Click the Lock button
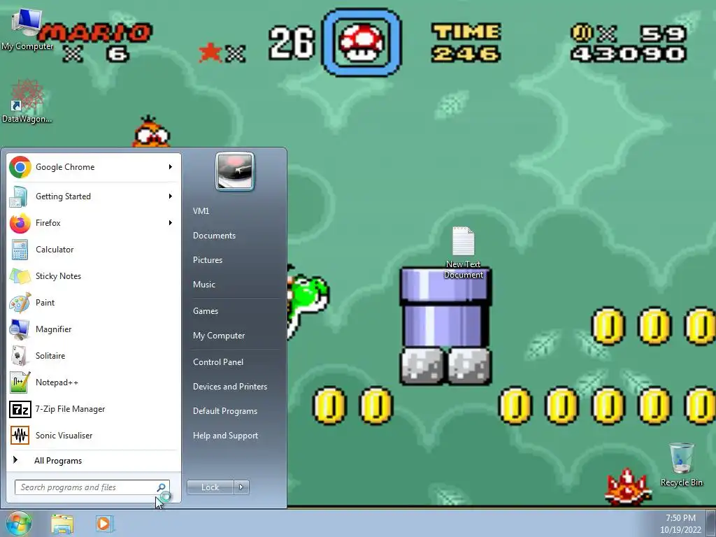The width and height of the screenshot is (716, 537). tap(210, 487)
